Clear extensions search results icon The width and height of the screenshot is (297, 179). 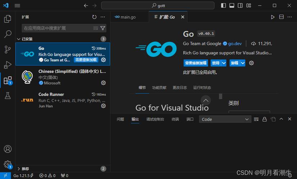click(96, 28)
